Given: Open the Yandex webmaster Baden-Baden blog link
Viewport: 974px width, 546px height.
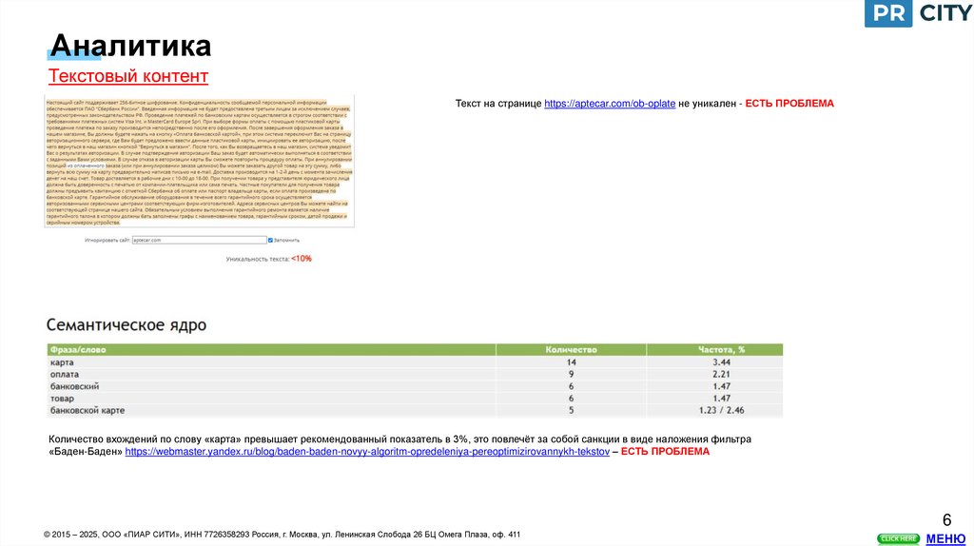Looking at the screenshot, I should coord(367,452).
